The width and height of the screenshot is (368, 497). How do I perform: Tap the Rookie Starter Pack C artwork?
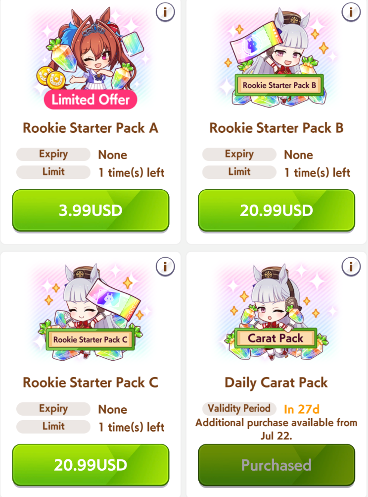[90, 312]
